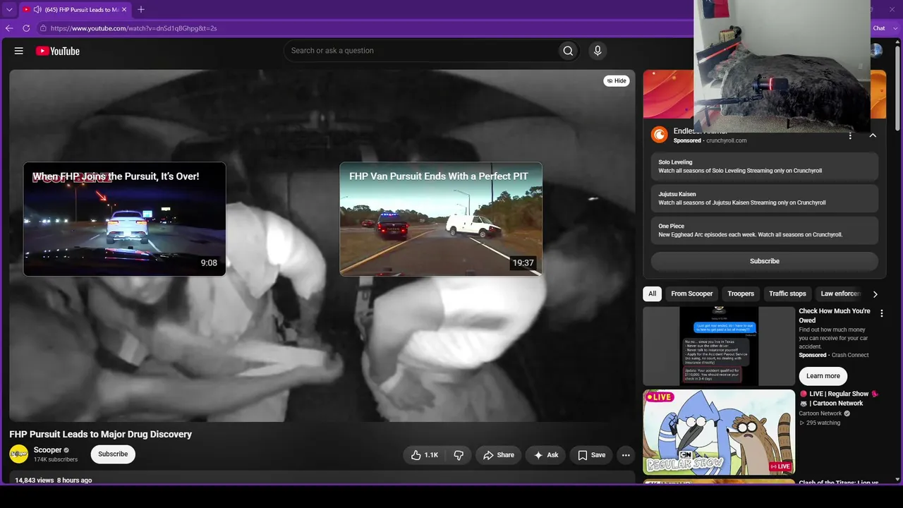Open more actions menu under the video

tap(626, 455)
